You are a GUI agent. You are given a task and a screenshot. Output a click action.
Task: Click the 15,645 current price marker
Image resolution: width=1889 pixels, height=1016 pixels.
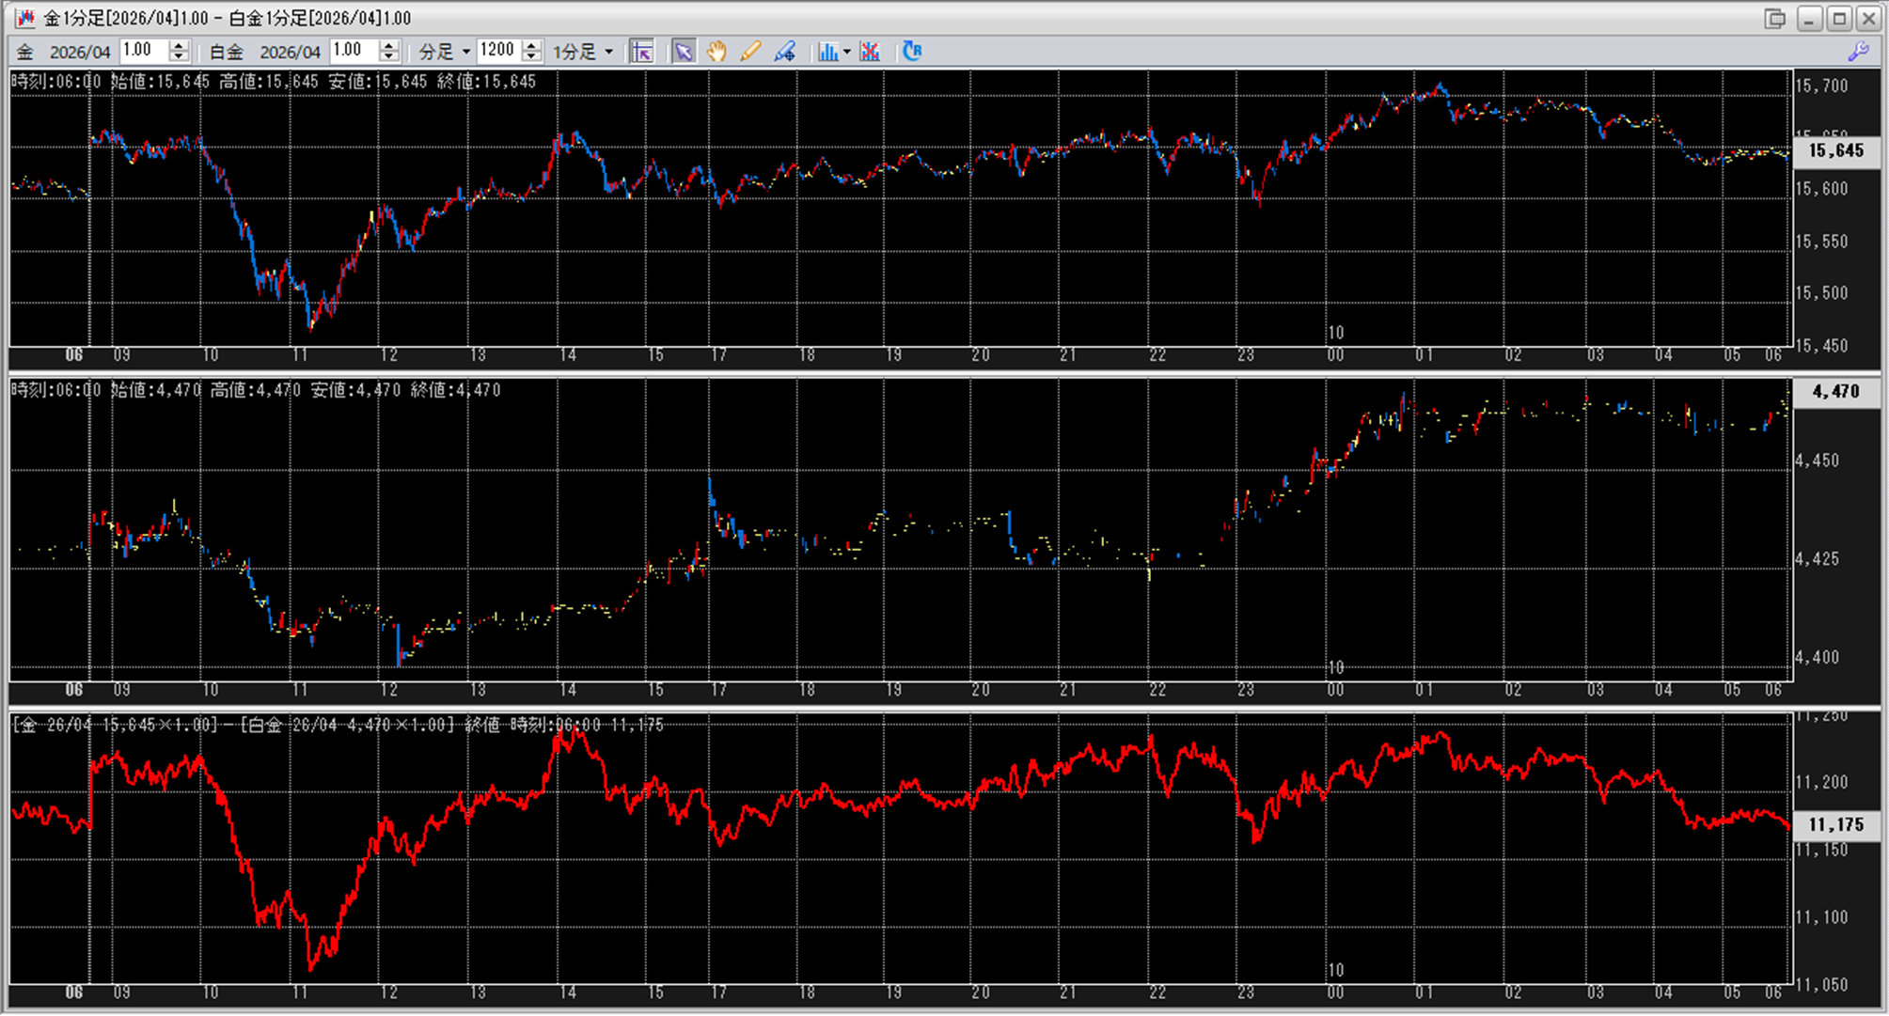1835,150
